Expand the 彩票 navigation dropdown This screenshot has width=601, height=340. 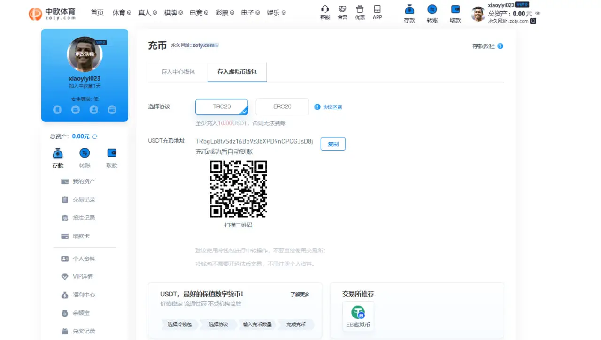[x=224, y=13]
